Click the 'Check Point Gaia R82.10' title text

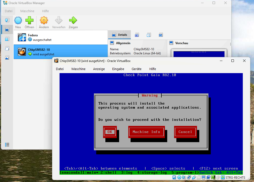point(150,75)
